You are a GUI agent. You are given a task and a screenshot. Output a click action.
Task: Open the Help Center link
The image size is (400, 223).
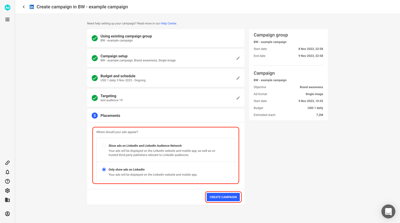(x=168, y=23)
